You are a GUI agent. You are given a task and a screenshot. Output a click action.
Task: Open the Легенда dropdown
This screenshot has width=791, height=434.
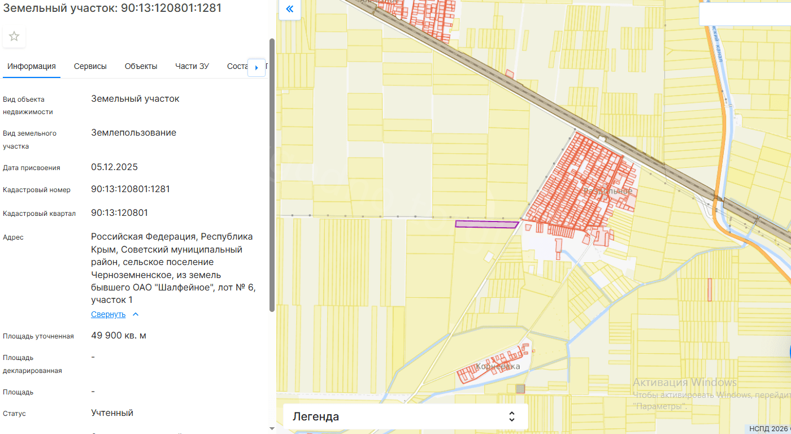coord(405,417)
